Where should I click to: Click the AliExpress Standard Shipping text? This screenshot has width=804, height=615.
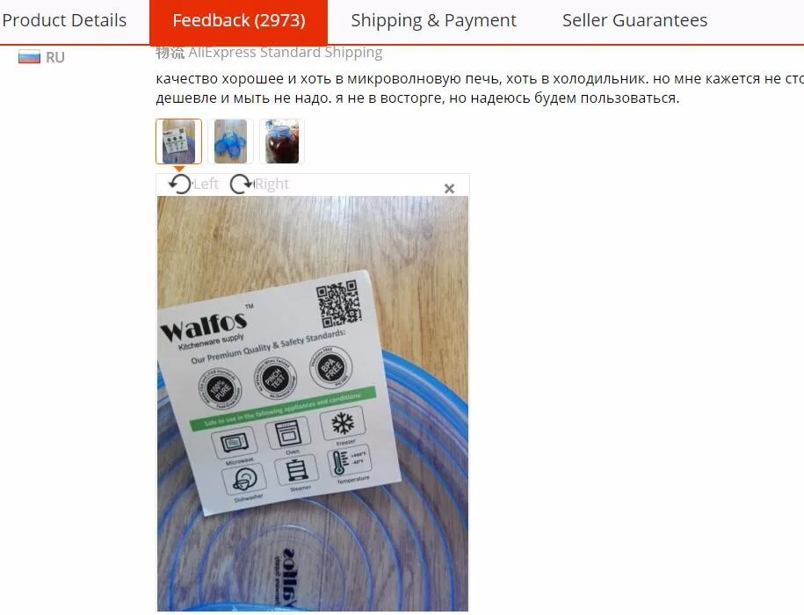tap(285, 53)
